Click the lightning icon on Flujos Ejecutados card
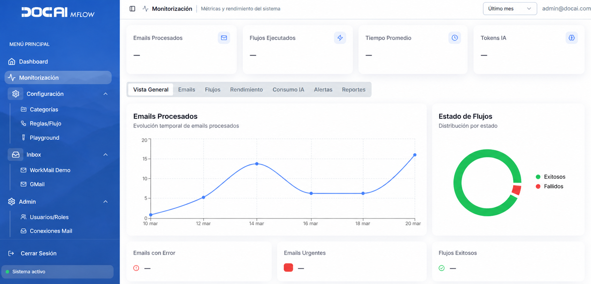 340,38
